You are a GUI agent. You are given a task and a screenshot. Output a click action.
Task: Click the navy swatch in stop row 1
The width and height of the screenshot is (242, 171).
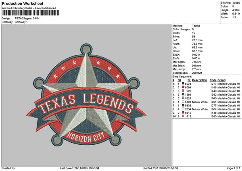coord(183,83)
